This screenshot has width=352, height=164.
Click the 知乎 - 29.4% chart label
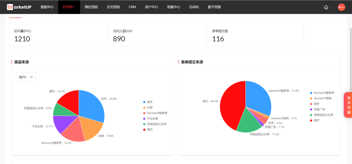109,99
